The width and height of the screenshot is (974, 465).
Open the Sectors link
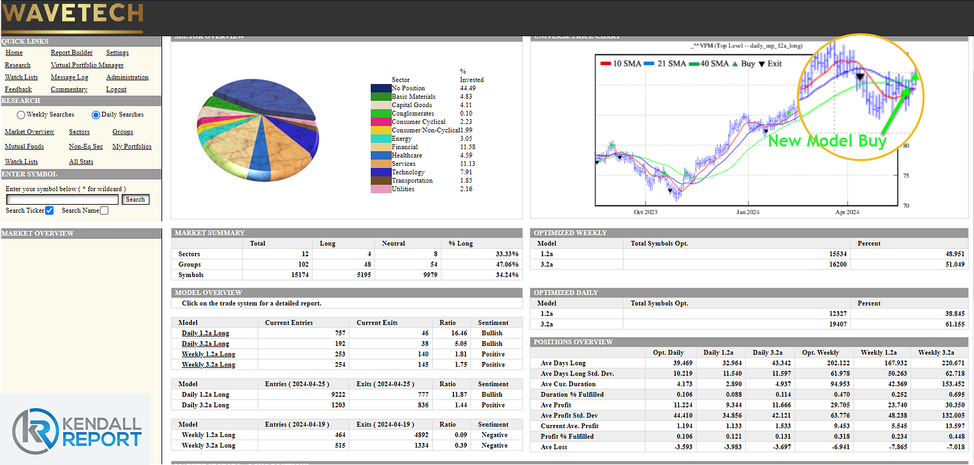click(x=79, y=132)
